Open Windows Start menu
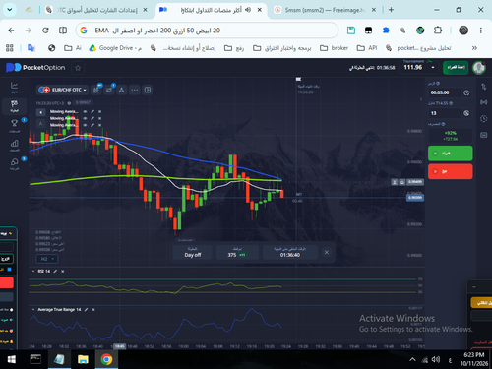The image size is (492, 369). [x=11, y=359]
